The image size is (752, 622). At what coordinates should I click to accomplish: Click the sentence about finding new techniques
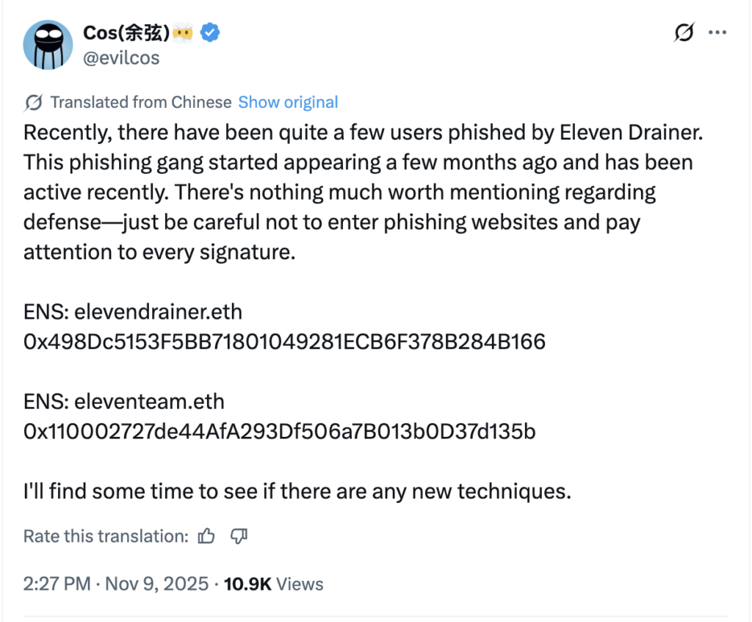click(x=297, y=491)
